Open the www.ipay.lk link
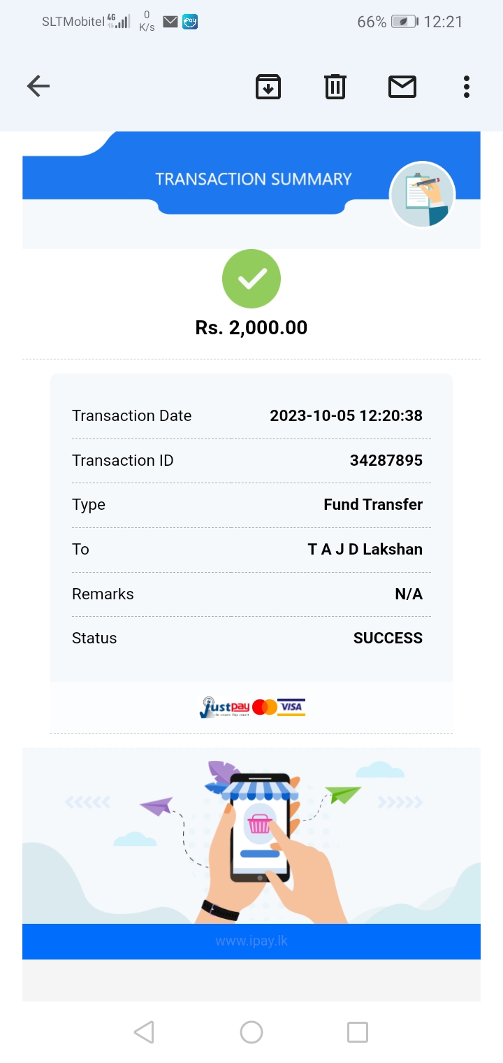503x1063 pixels. tap(251, 941)
